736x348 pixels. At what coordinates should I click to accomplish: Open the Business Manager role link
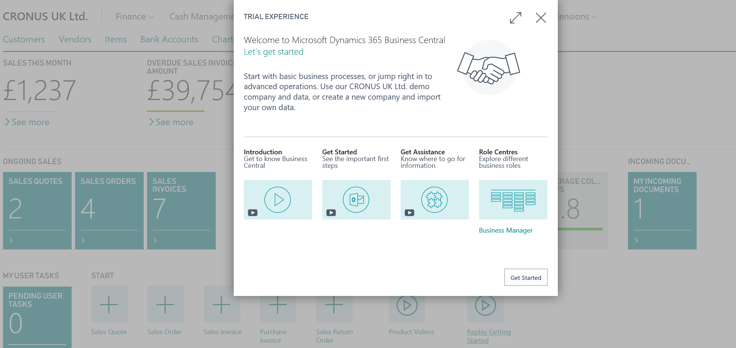[x=505, y=230]
